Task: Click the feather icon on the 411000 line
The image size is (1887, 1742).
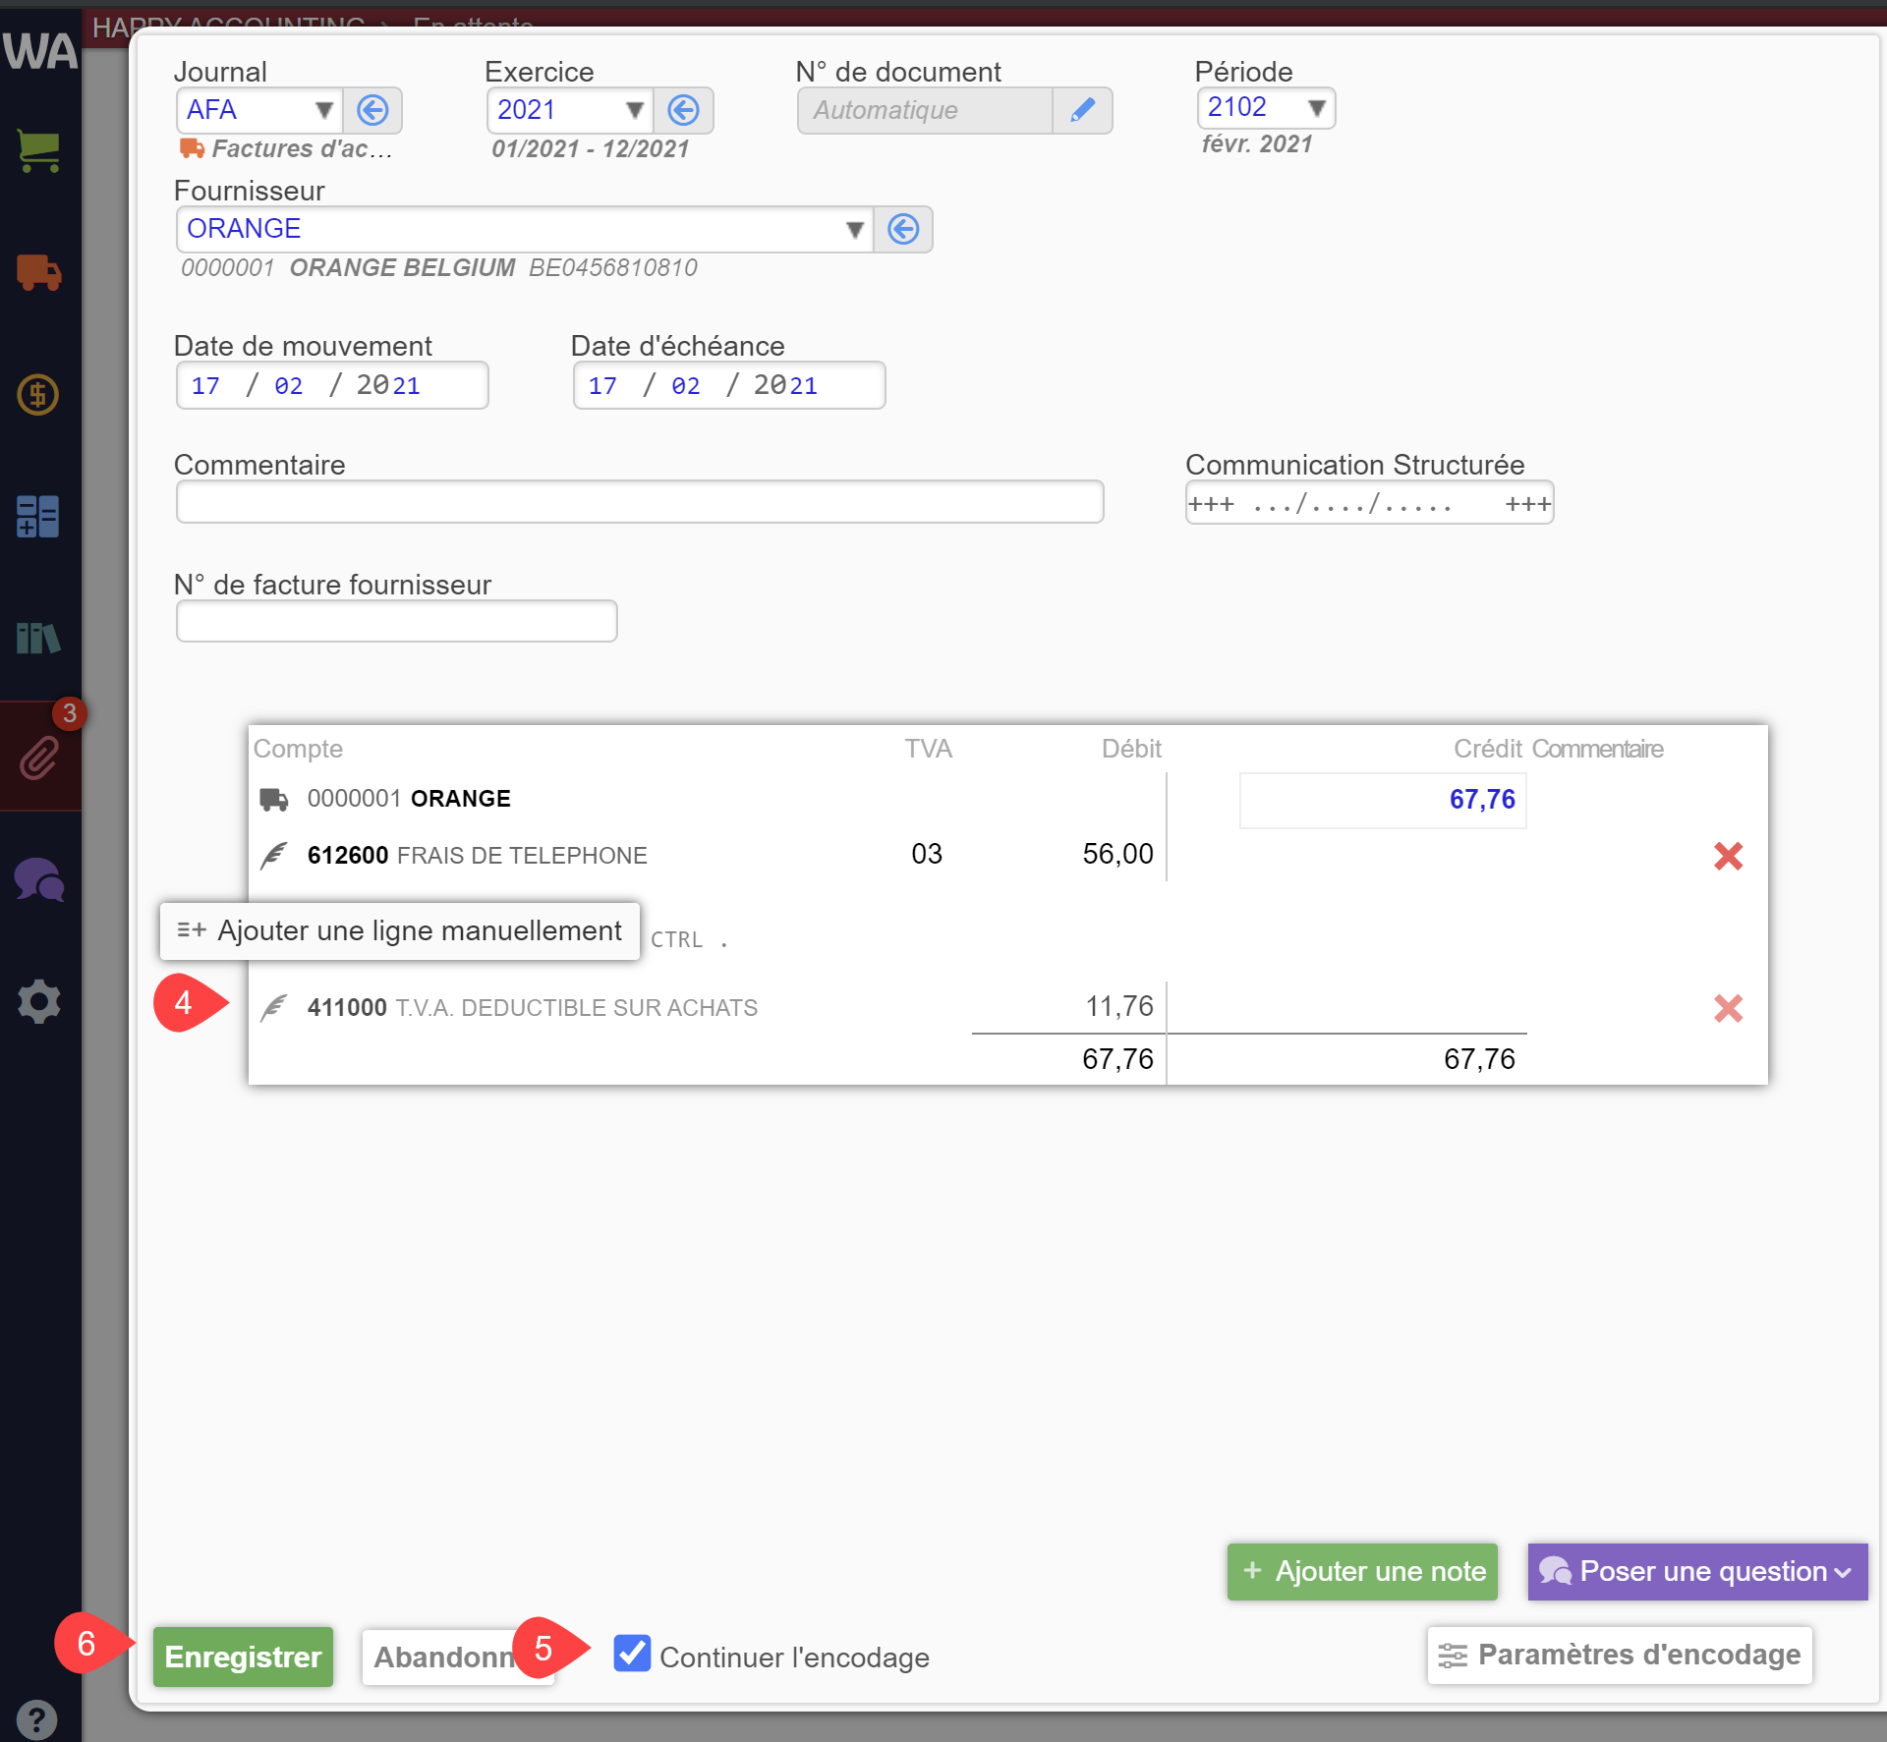Action: [274, 1007]
